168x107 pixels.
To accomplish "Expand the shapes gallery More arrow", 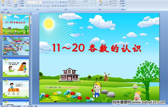I will [97, 6].
